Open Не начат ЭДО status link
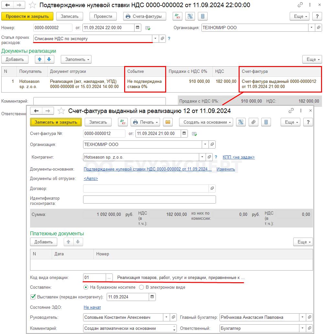 pyautogui.click(x=92, y=307)
